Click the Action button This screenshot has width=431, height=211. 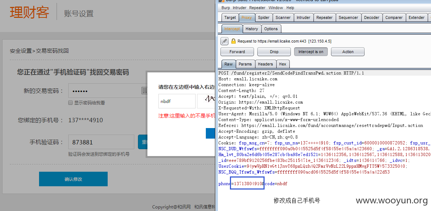point(348,52)
